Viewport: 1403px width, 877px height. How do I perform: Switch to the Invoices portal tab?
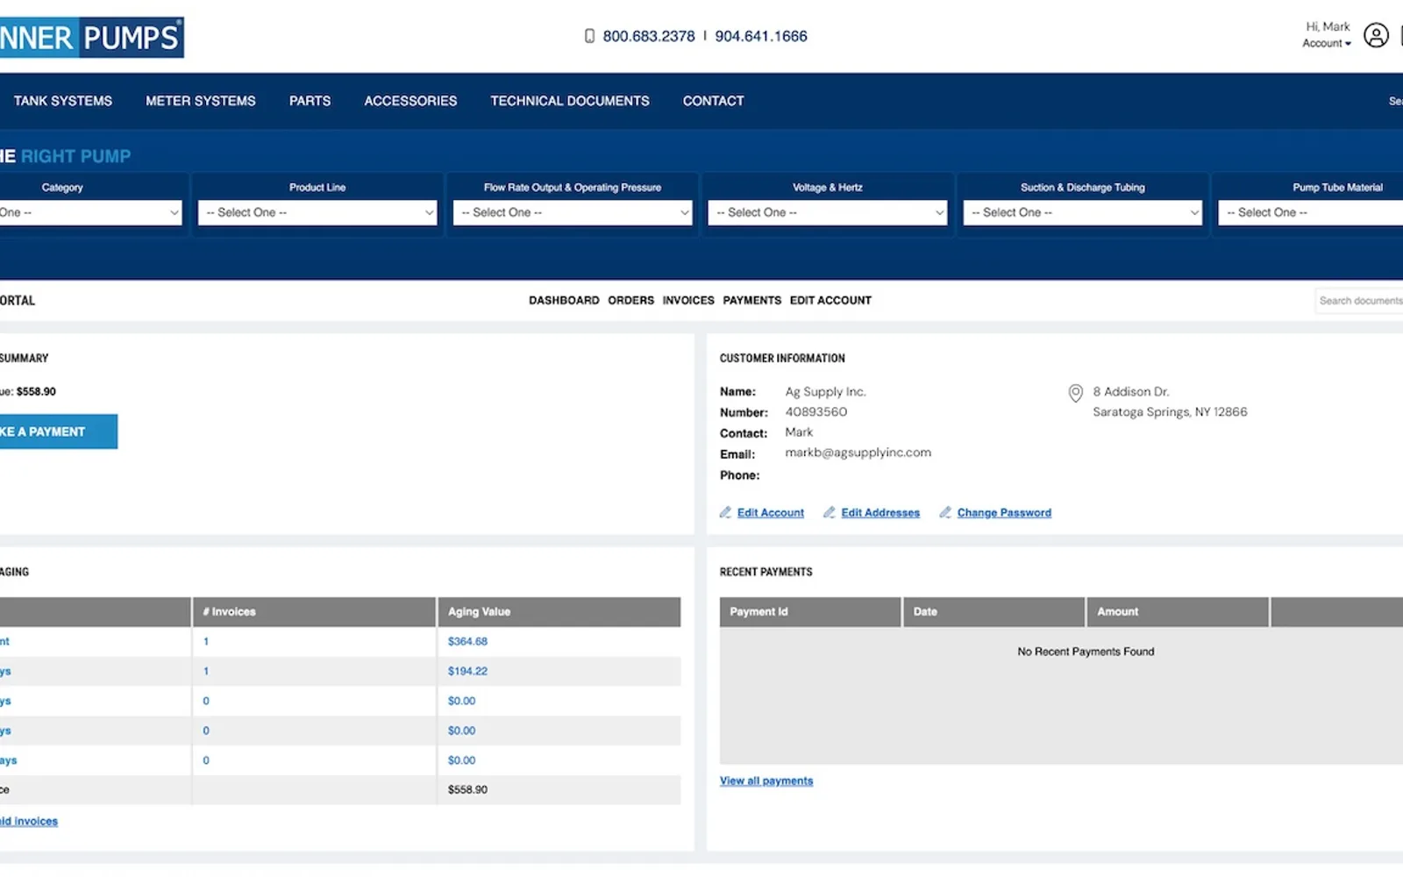(688, 300)
